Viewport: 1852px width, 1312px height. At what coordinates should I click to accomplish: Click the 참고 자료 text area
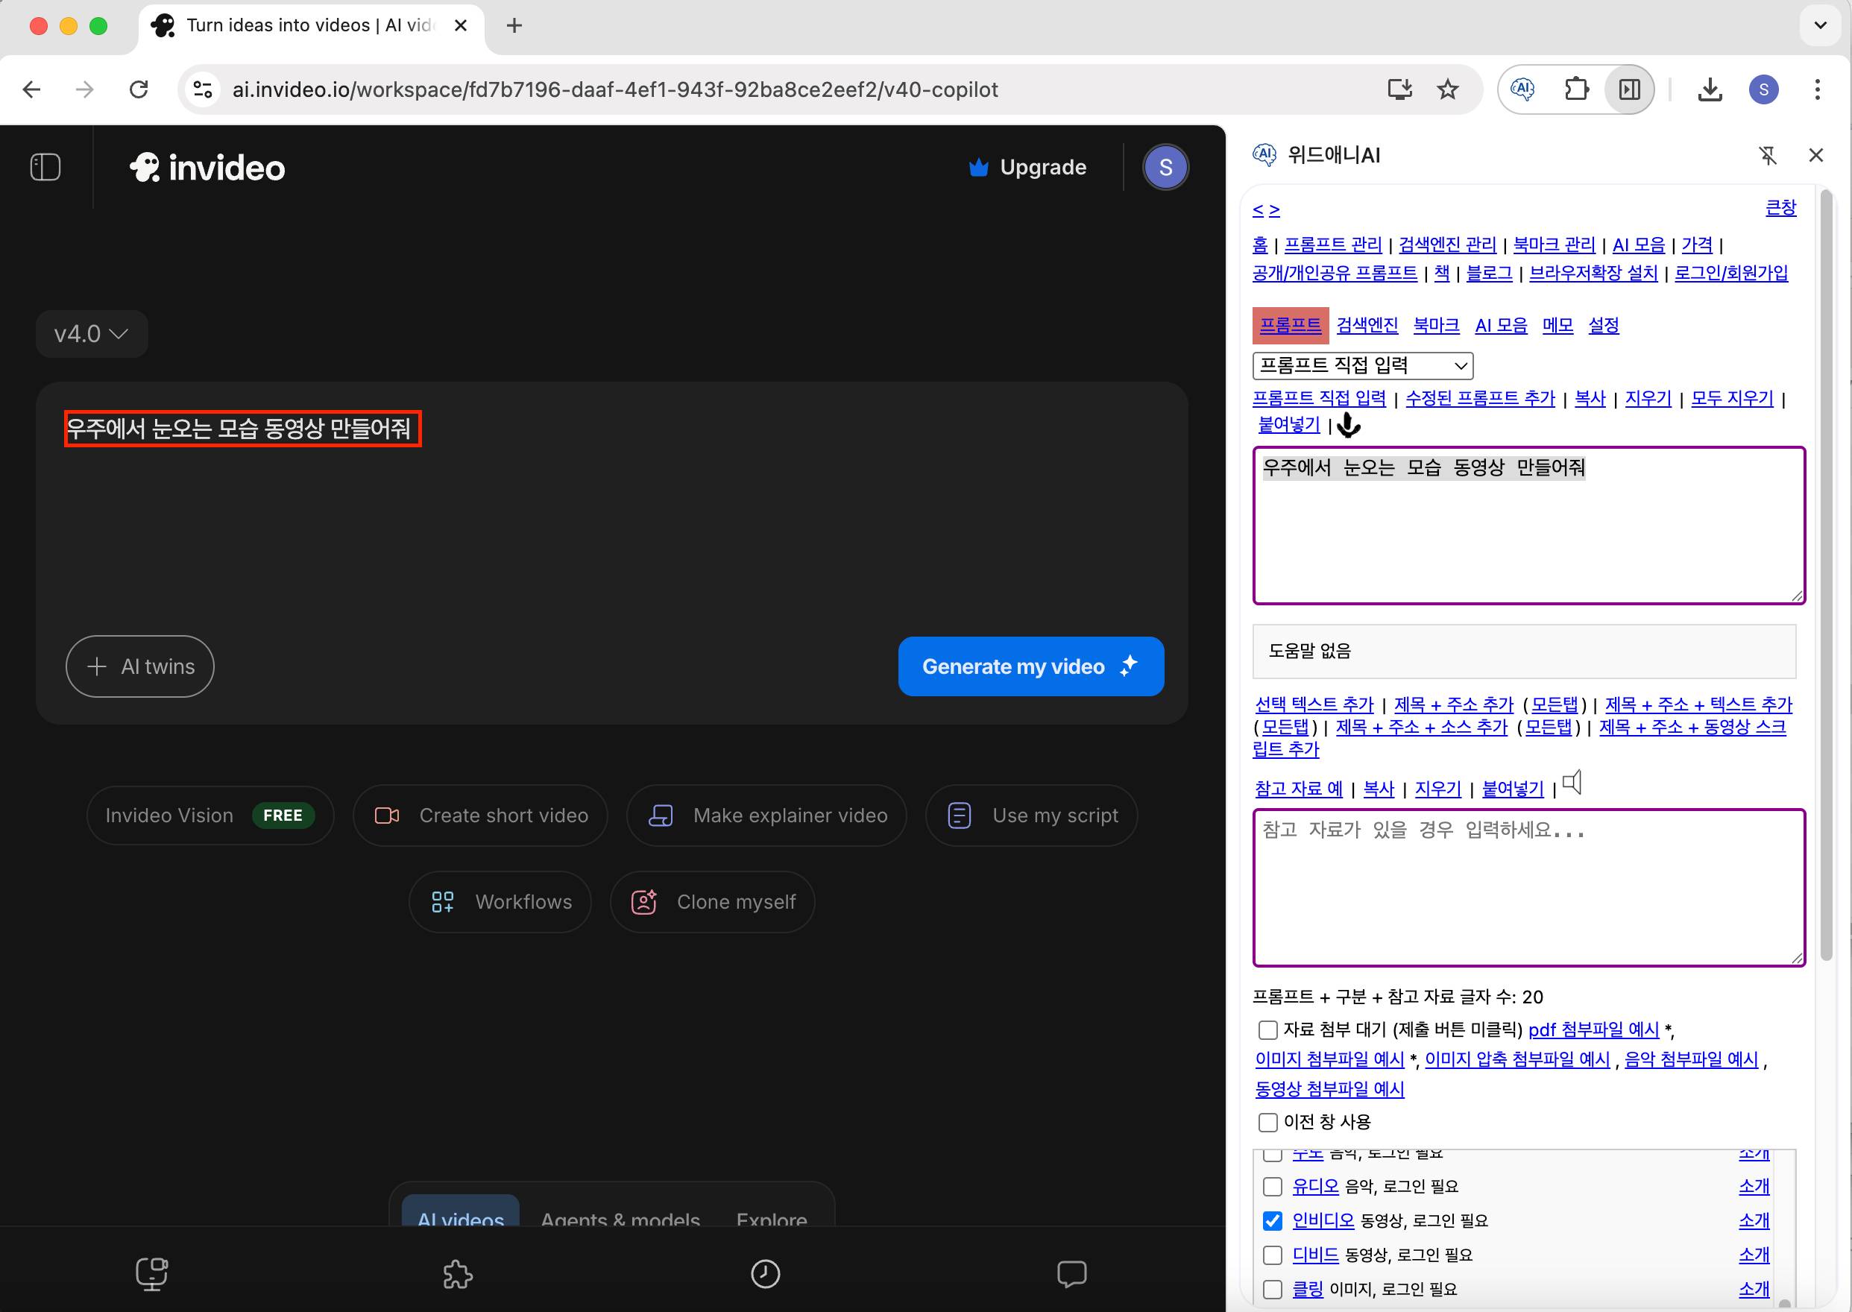(x=1527, y=887)
